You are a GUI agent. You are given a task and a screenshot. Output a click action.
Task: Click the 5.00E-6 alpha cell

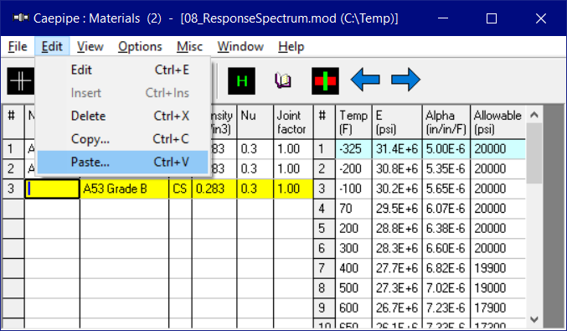pos(446,148)
